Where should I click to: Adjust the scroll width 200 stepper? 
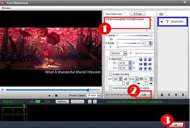120,79
